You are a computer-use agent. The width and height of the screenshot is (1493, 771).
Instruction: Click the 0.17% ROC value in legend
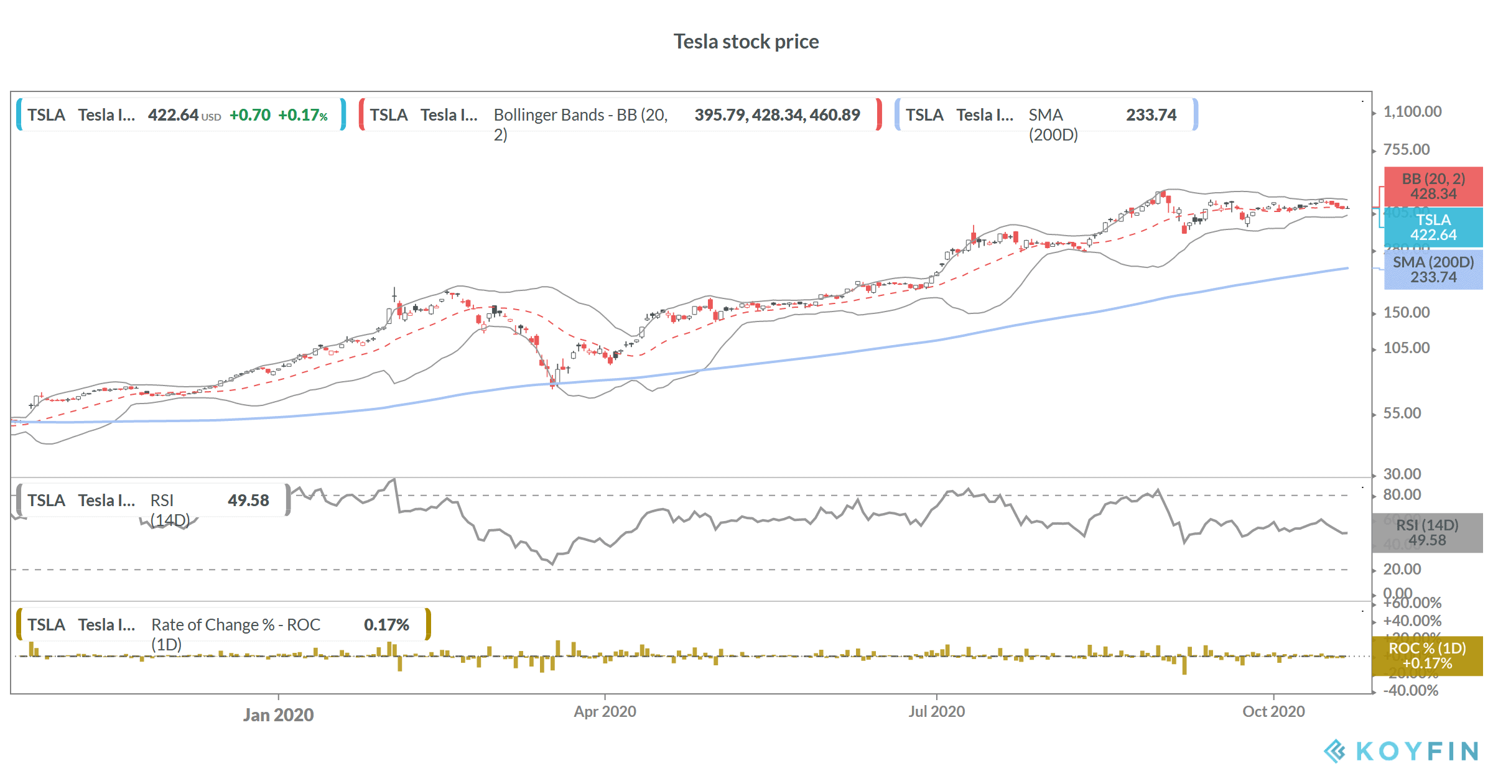coord(386,625)
